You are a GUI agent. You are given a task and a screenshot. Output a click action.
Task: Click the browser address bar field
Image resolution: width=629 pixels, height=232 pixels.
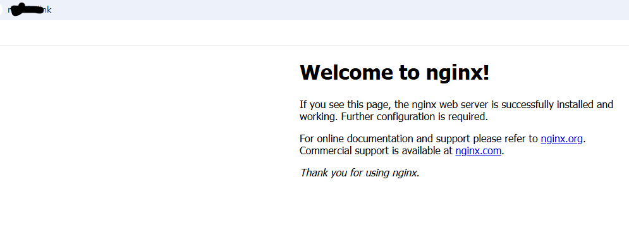coord(315,10)
